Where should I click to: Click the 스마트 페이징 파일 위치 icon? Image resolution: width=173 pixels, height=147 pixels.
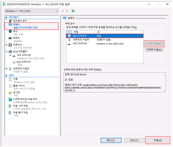(x=10, y=99)
